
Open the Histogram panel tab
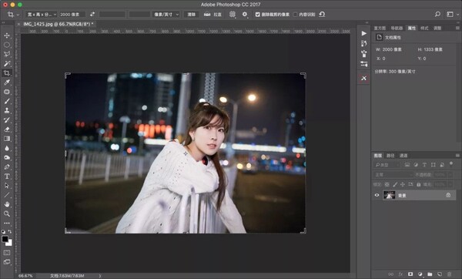point(380,28)
